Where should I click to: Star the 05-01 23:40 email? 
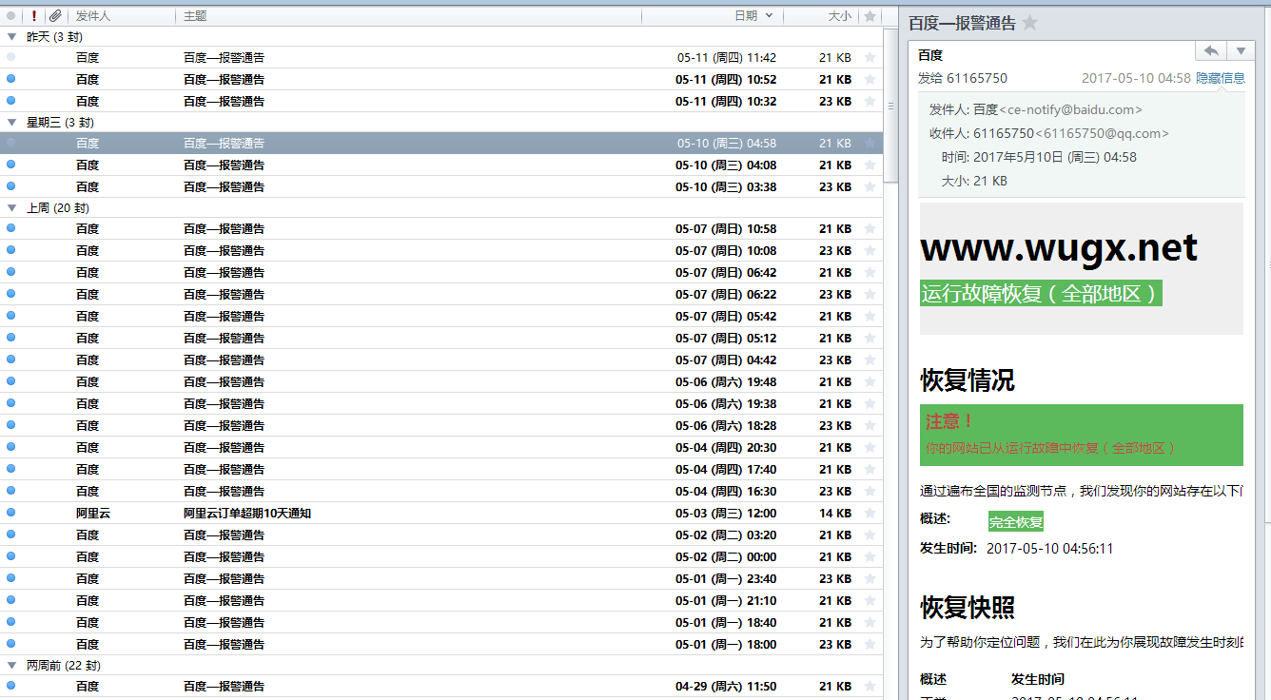click(870, 578)
